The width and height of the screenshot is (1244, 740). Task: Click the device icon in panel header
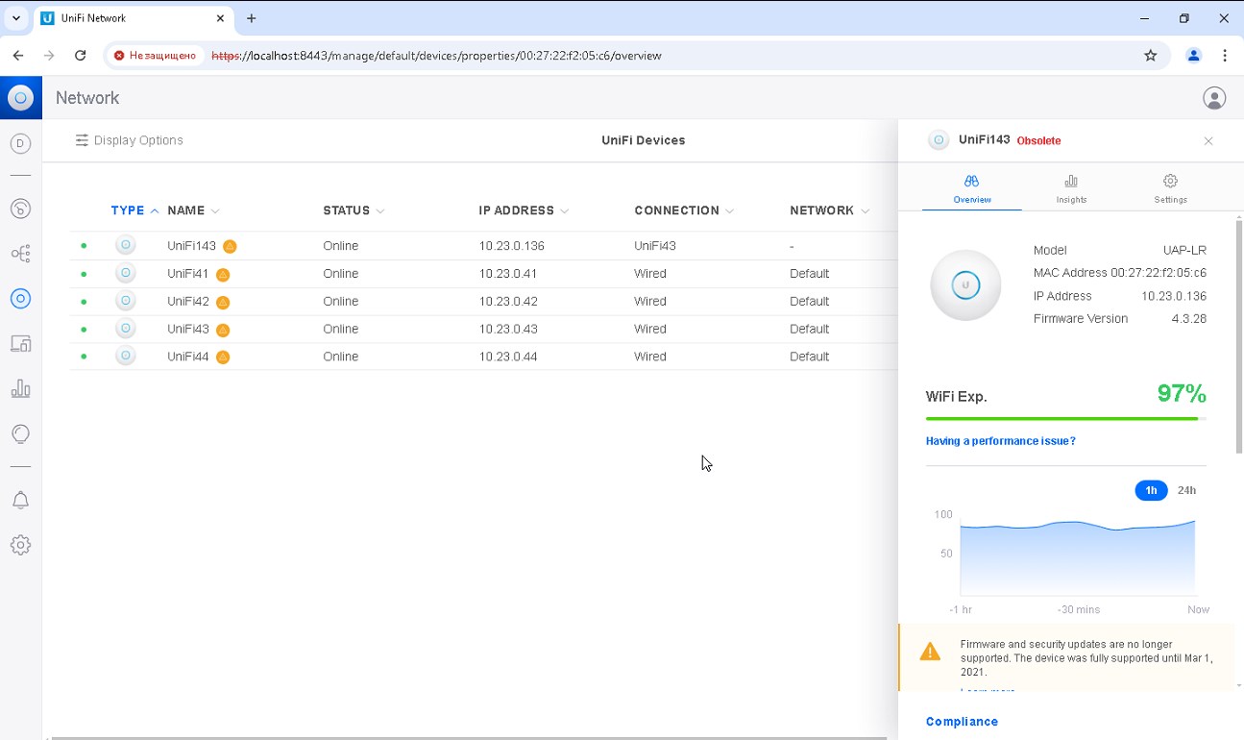[x=939, y=140]
